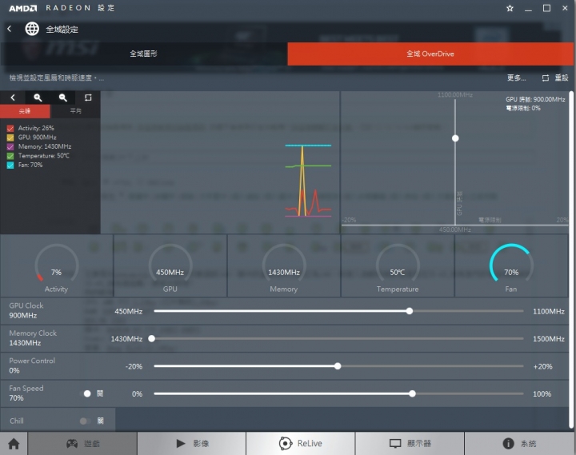Image resolution: width=576 pixels, height=455 pixels.
Task: Click the 全域設定 heading text
Action: 62,30
